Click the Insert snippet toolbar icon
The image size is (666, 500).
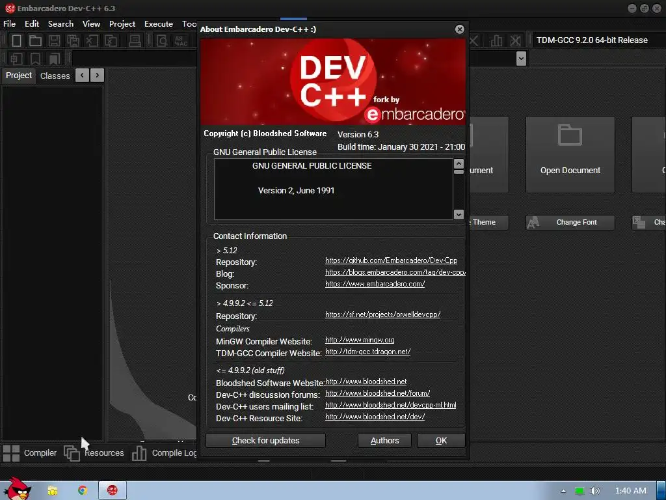[16, 58]
